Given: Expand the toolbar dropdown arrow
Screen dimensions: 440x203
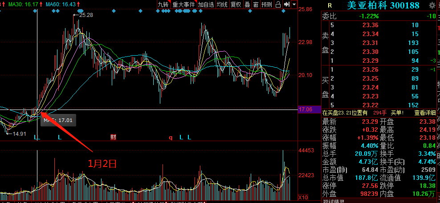Looking at the screenshot, I should [294, 4].
